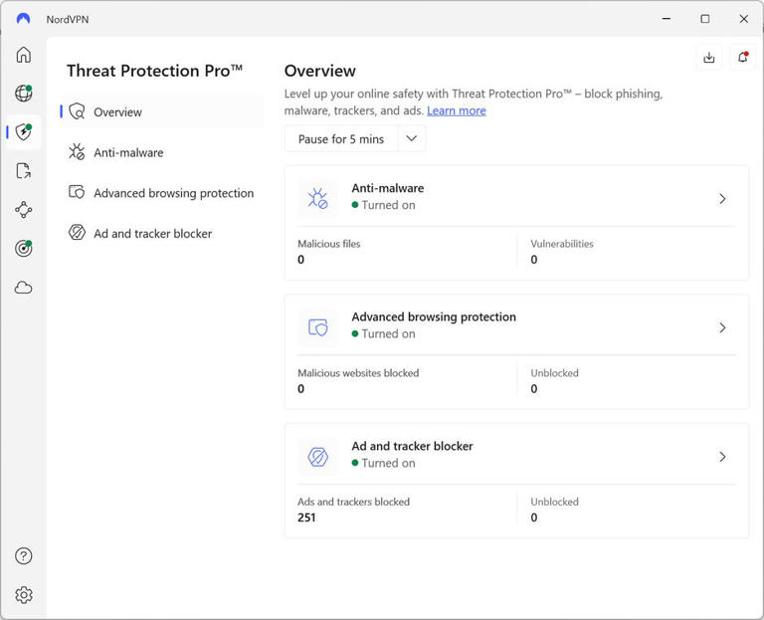764x620 pixels.
Task: Expand Ad and tracker blocker chevron
Action: point(722,457)
